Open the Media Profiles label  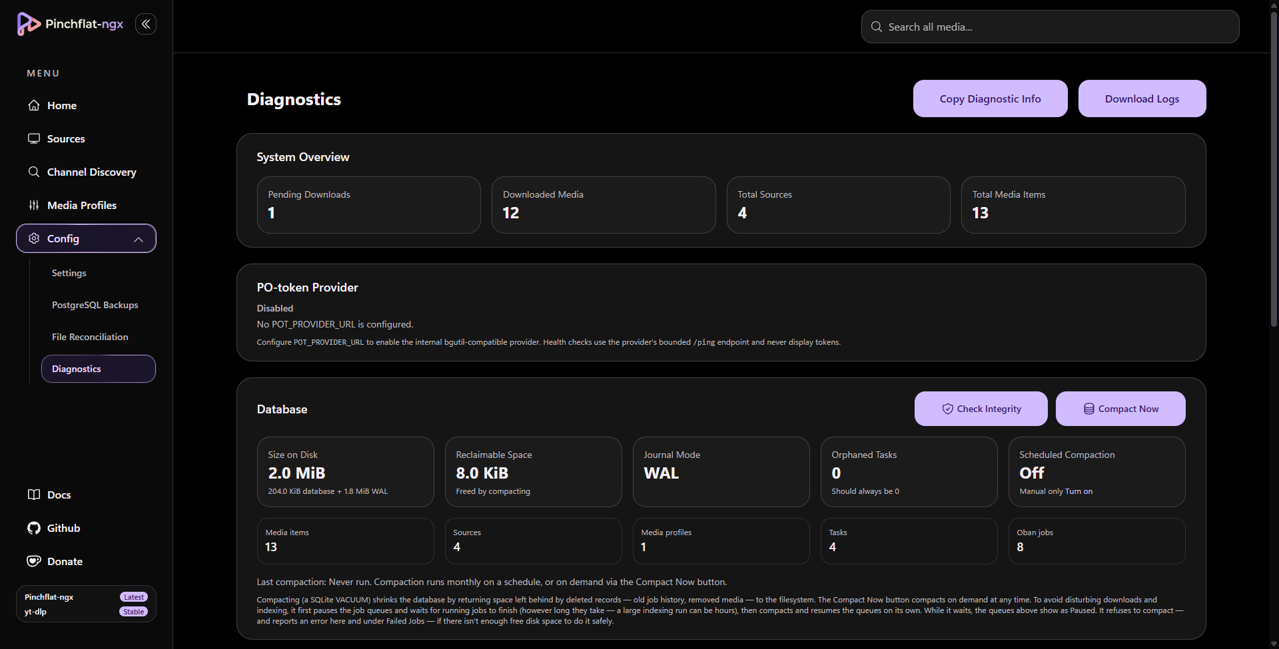82,205
